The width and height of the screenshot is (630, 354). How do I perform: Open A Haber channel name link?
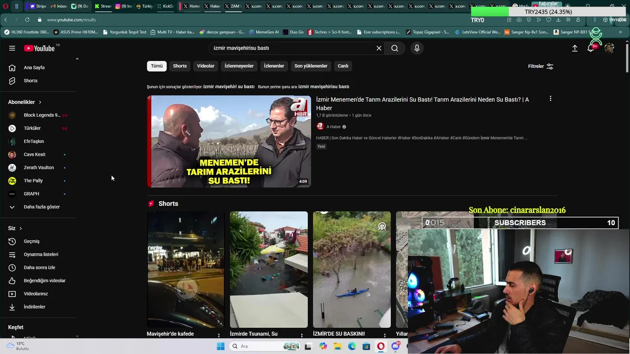[334, 127]
